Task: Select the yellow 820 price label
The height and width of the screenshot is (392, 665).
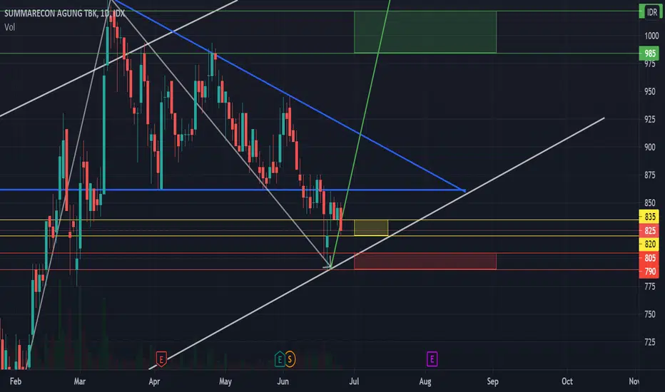Action: [x=649, y=244]
